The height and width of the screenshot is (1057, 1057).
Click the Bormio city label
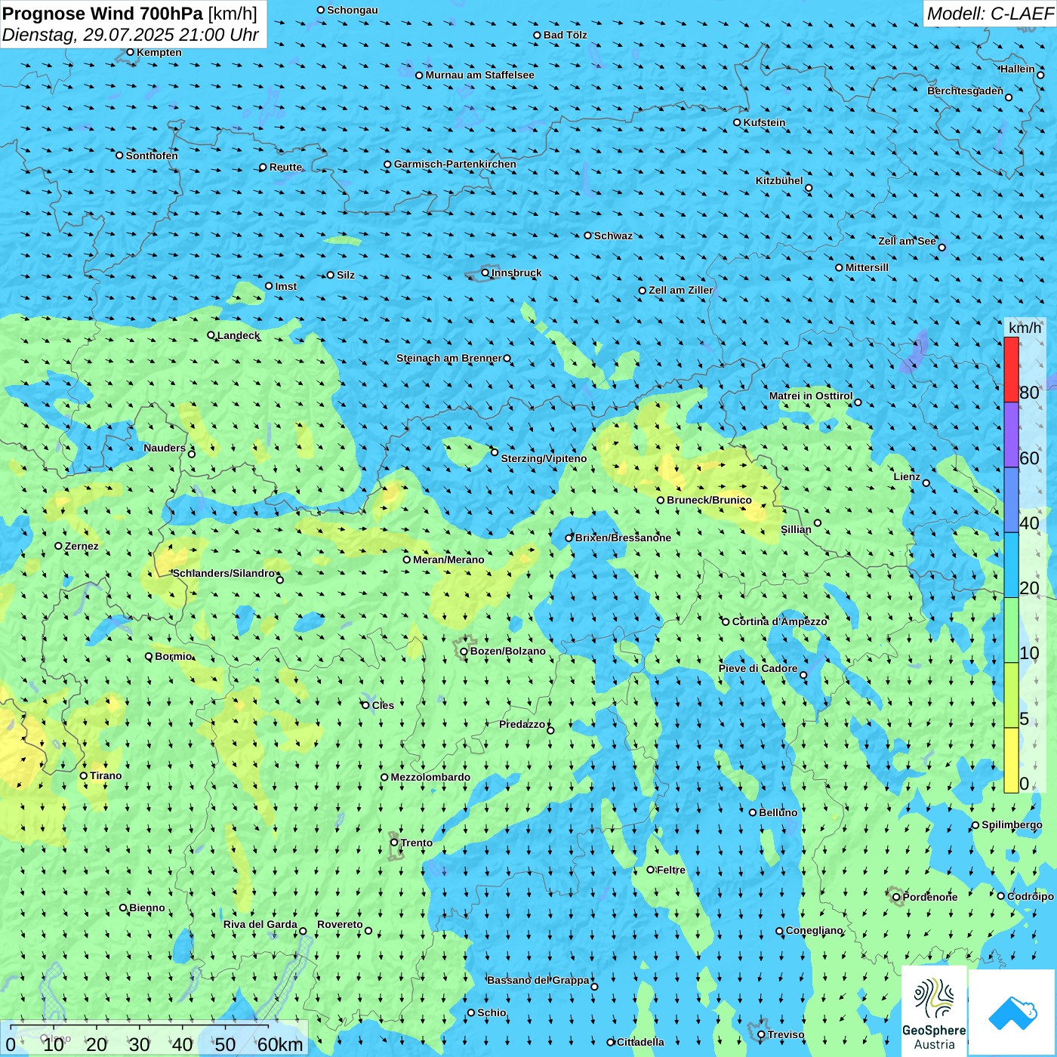click(x=173, y=656)
